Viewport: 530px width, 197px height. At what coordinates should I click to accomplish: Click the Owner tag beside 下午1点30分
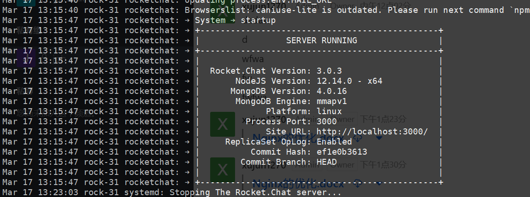342,165
